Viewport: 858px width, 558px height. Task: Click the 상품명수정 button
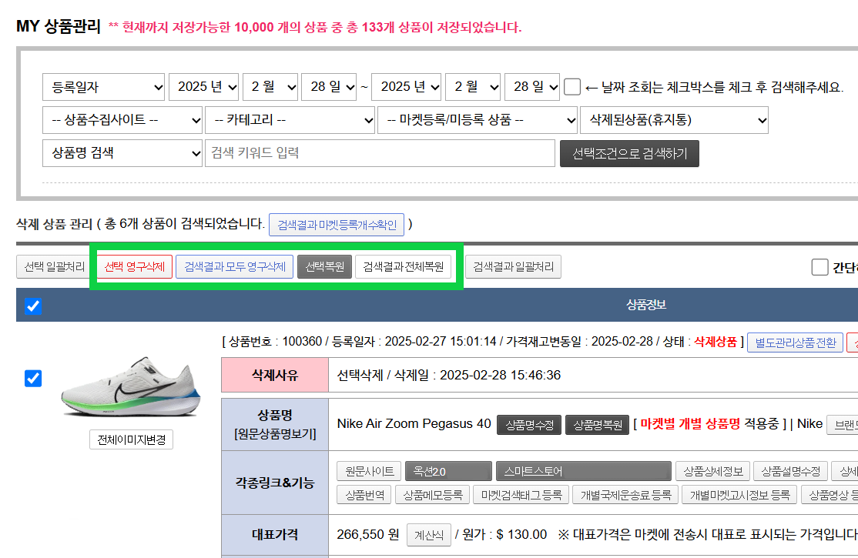(x=528, y=425)
